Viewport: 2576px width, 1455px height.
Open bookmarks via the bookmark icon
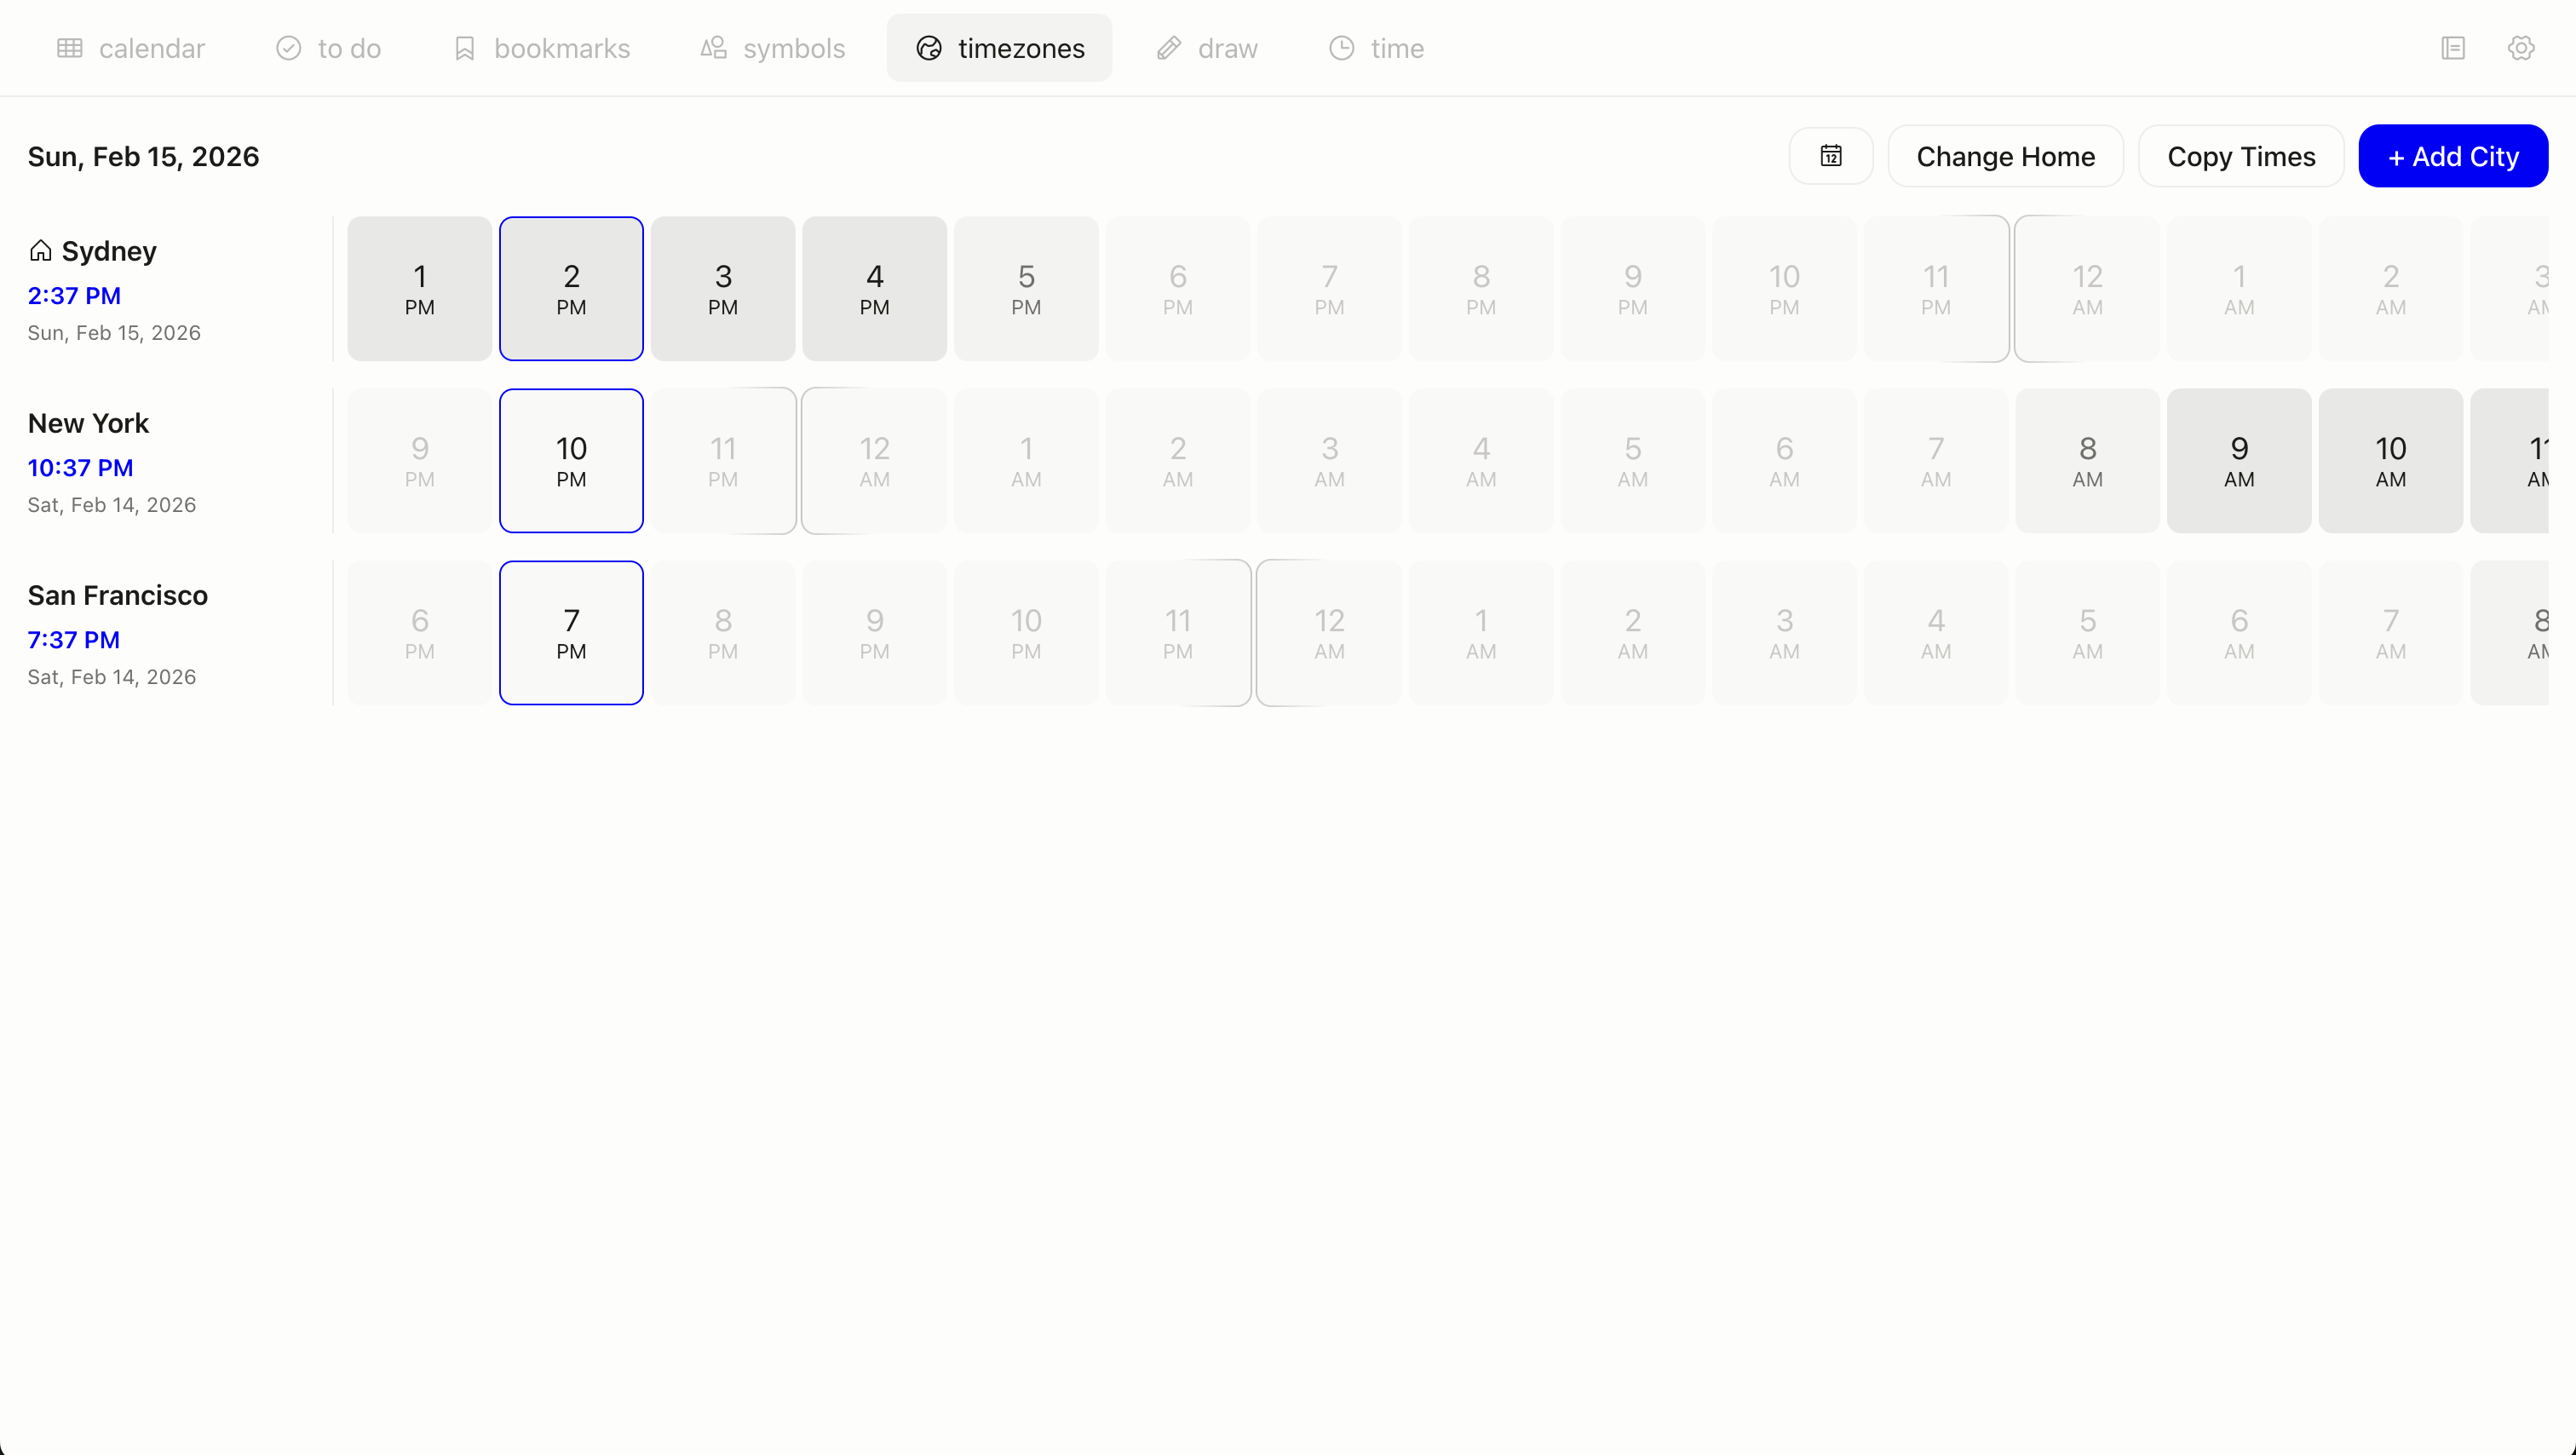464,47
